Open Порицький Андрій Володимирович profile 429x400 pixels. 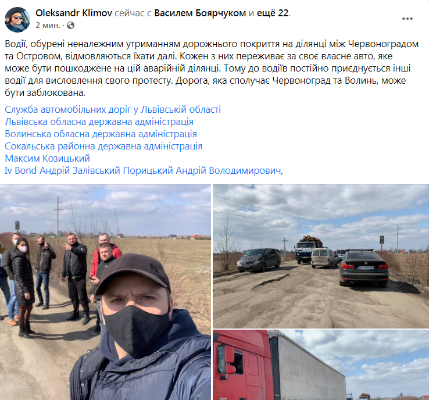(202, 171)
